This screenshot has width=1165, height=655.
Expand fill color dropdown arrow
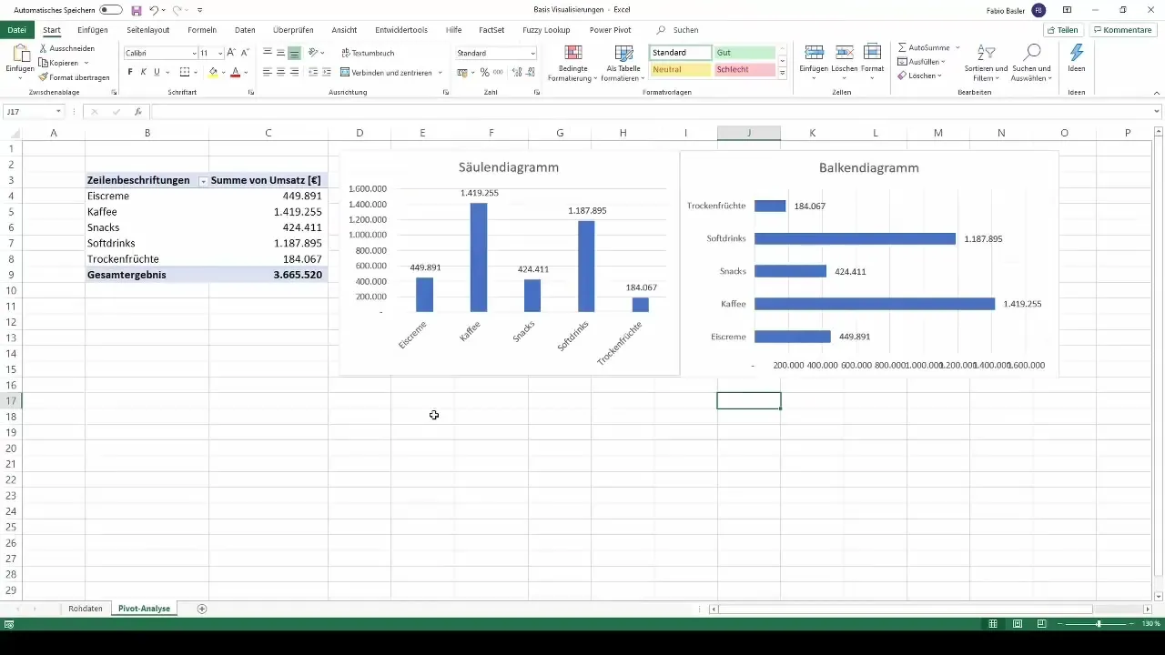224,72
